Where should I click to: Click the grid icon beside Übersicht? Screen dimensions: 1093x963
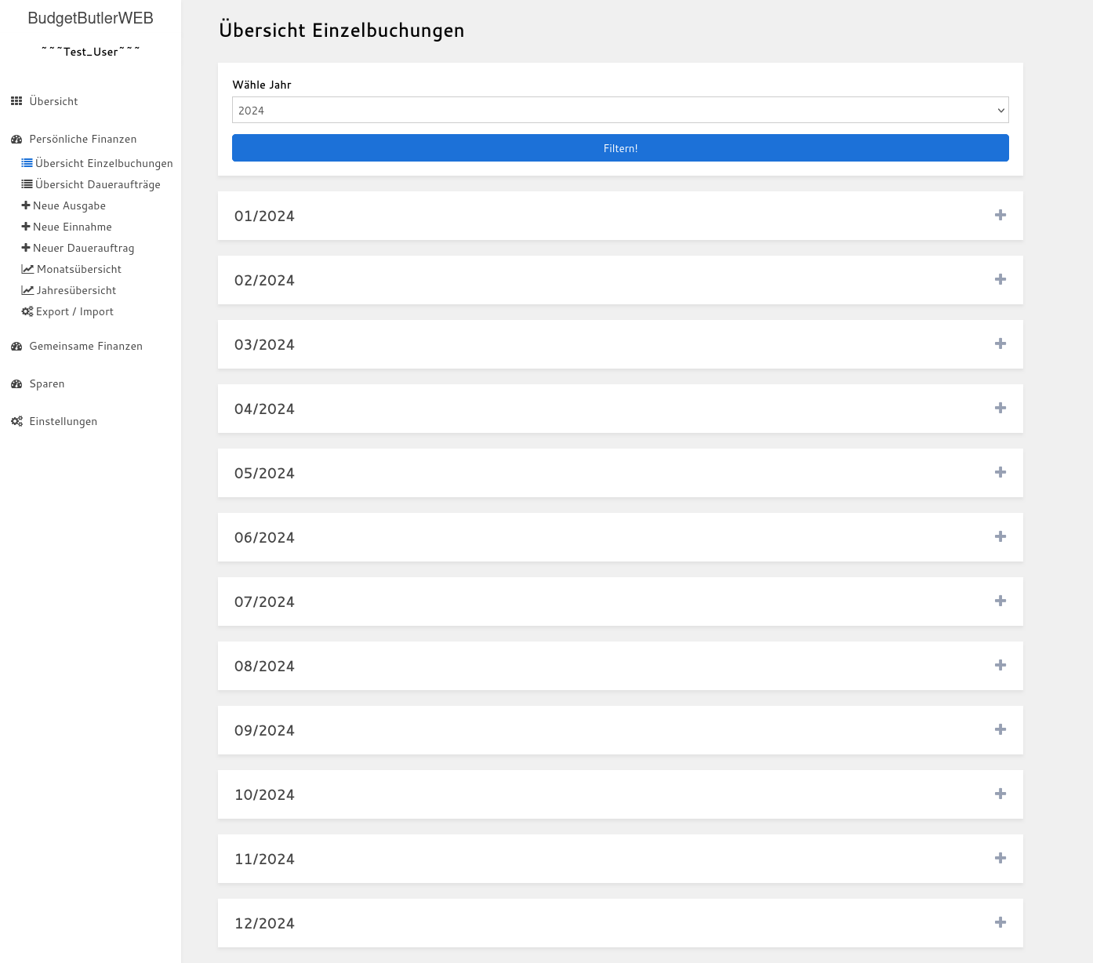16,101
